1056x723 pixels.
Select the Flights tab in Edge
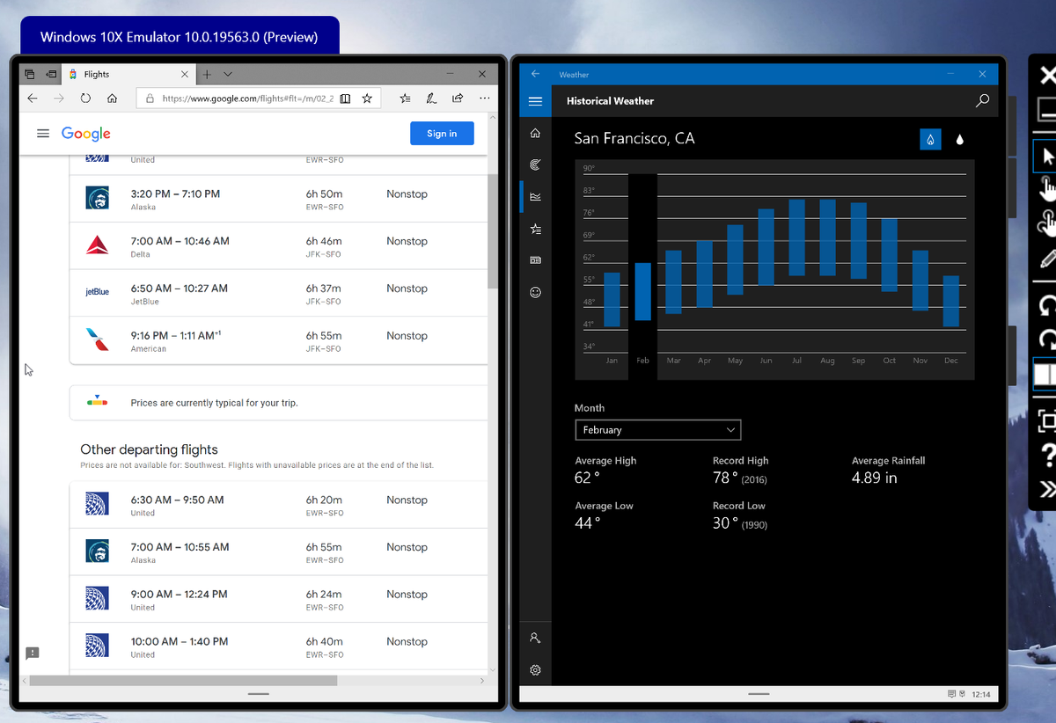click(x=128, y=75)
